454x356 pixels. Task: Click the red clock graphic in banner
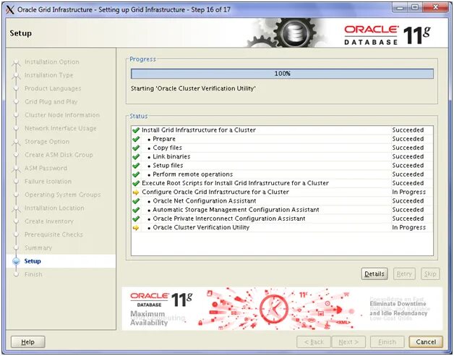tap(273, 308)
